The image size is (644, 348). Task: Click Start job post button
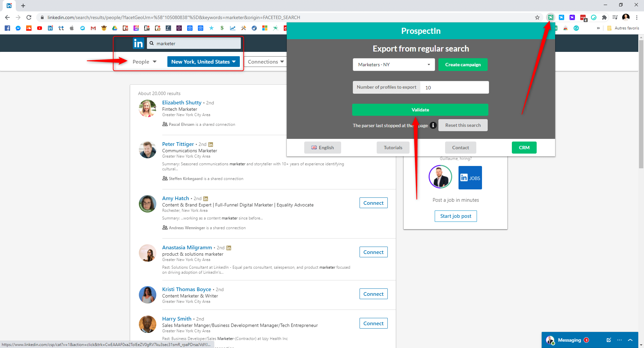pyautogui.click(x=456, y=216)
